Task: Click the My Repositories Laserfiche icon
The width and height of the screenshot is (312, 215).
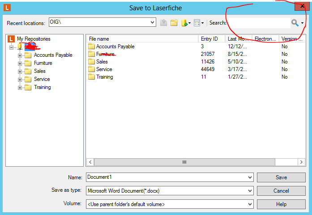Action: [x=11, y=39]
